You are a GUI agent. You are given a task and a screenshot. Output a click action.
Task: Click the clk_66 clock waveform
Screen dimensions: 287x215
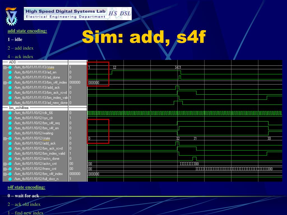click(x=185, y=113)
